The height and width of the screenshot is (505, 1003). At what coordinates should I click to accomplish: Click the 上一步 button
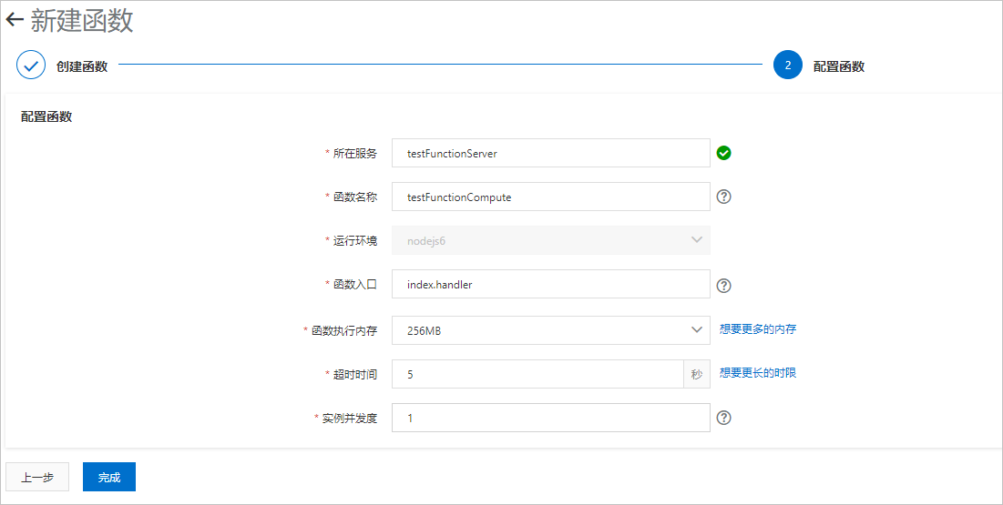click(x=37, y=477)
